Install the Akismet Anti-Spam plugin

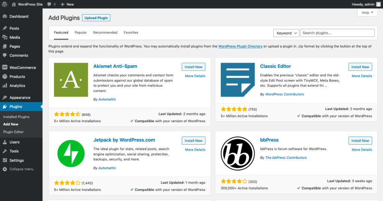point(193,67)
